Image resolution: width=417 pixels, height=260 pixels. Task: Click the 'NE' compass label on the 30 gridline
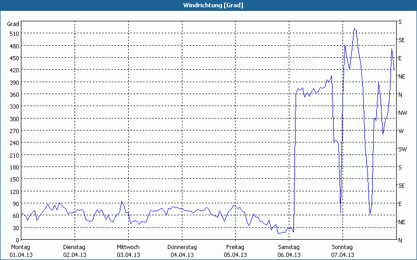(401, 222)
